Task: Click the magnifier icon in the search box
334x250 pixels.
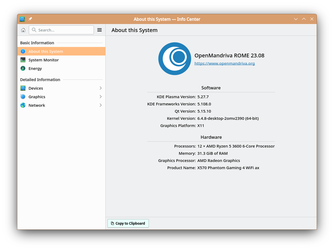Action: [x=34, y=30]
